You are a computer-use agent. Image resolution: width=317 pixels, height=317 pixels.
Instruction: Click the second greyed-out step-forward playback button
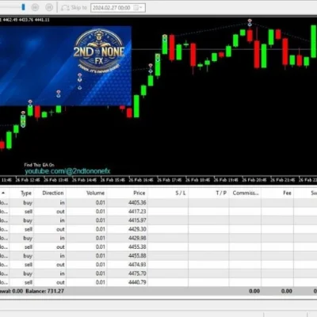coord(49,7)
